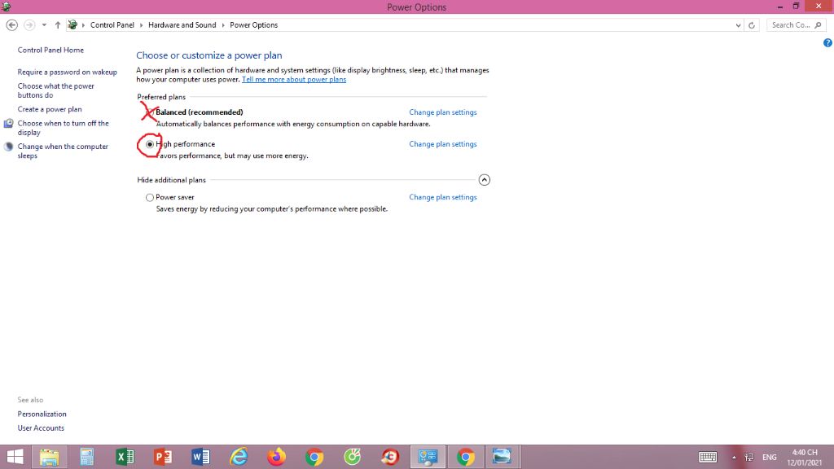Image resolution: width=834 pixels, height=469 pixels.
Task: Click the Search Control Panel field
Action: (x=797, y=25)
